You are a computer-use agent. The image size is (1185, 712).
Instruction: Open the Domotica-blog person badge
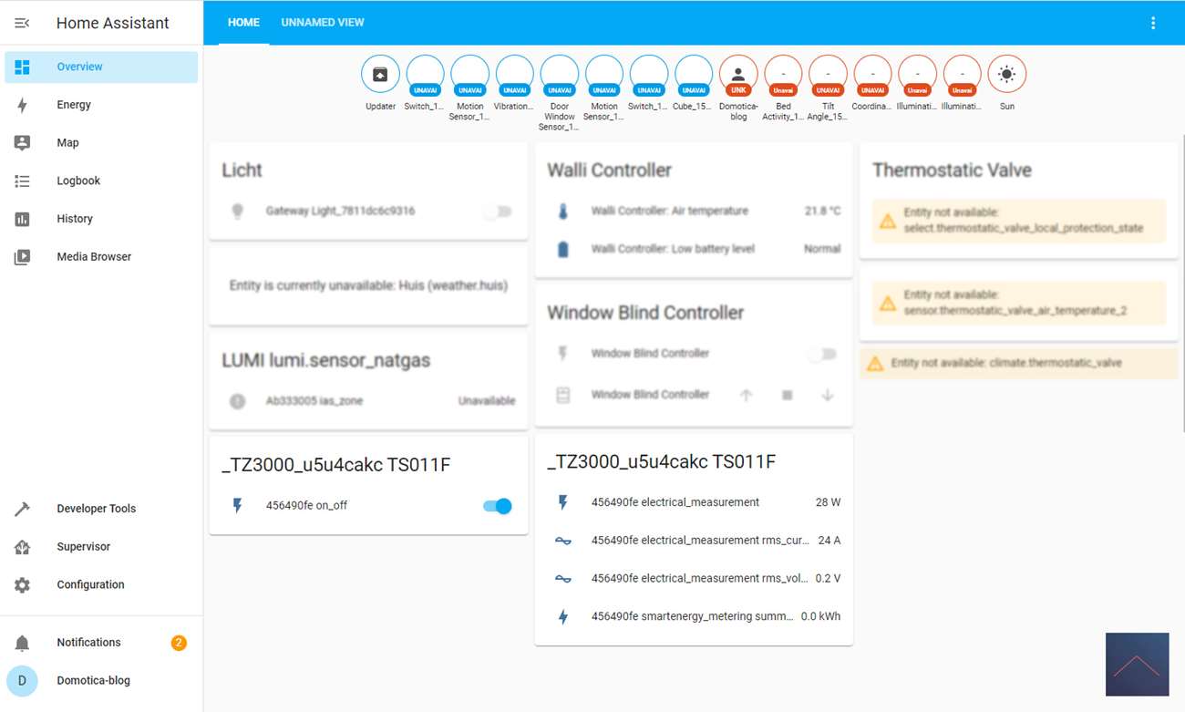[x=738, y=75]
